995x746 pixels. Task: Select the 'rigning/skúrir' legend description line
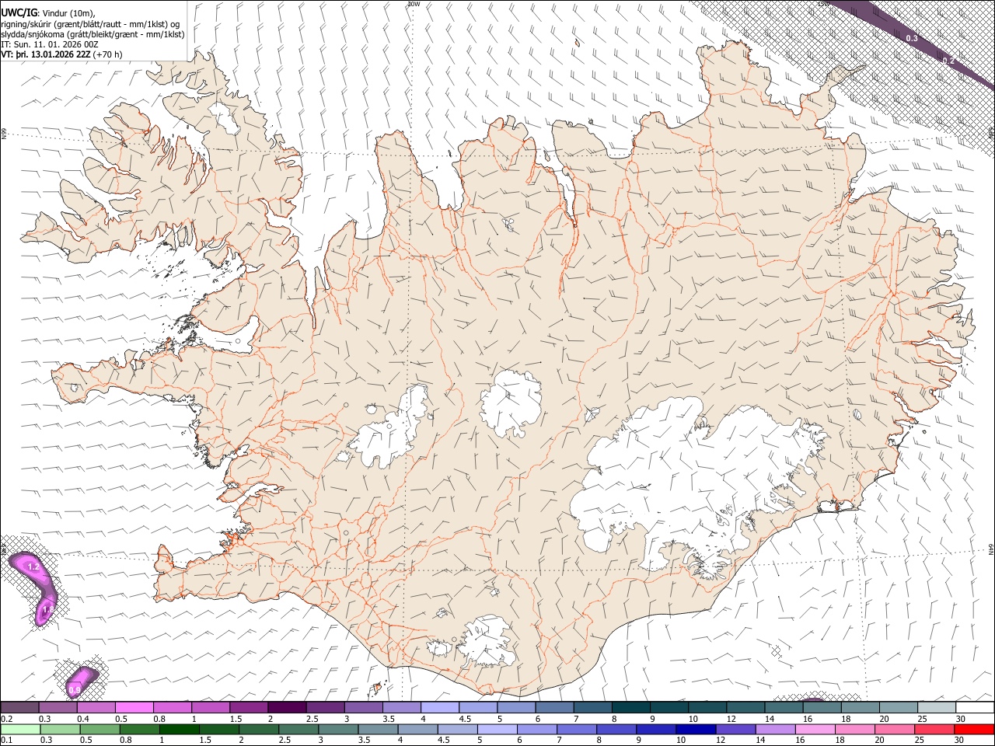90,24
